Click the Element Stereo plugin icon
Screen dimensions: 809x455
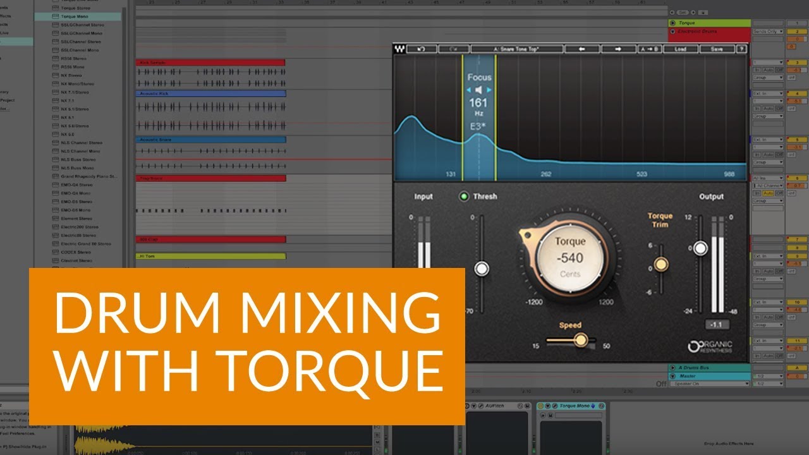coord(56,219)
